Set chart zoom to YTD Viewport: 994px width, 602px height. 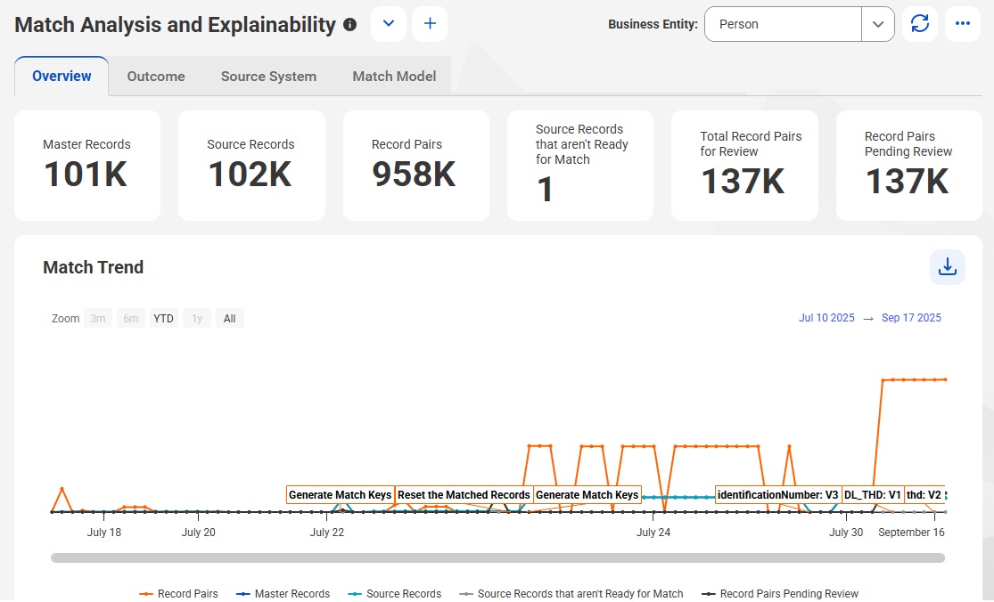[x=163, y=319]
